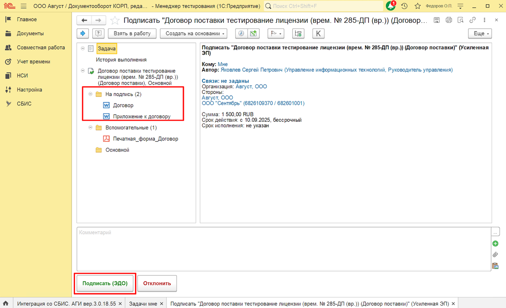Click the toolbar button labeled K

click(318, 34)
